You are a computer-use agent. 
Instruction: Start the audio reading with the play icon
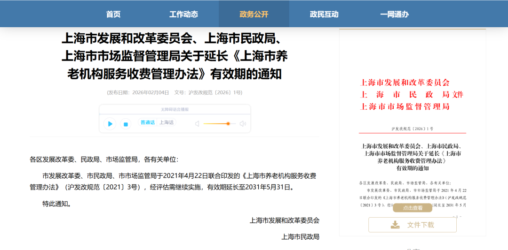(x=110, y=124)
